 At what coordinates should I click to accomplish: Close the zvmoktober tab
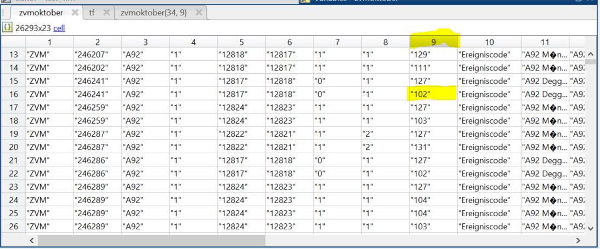pos(75,12)
